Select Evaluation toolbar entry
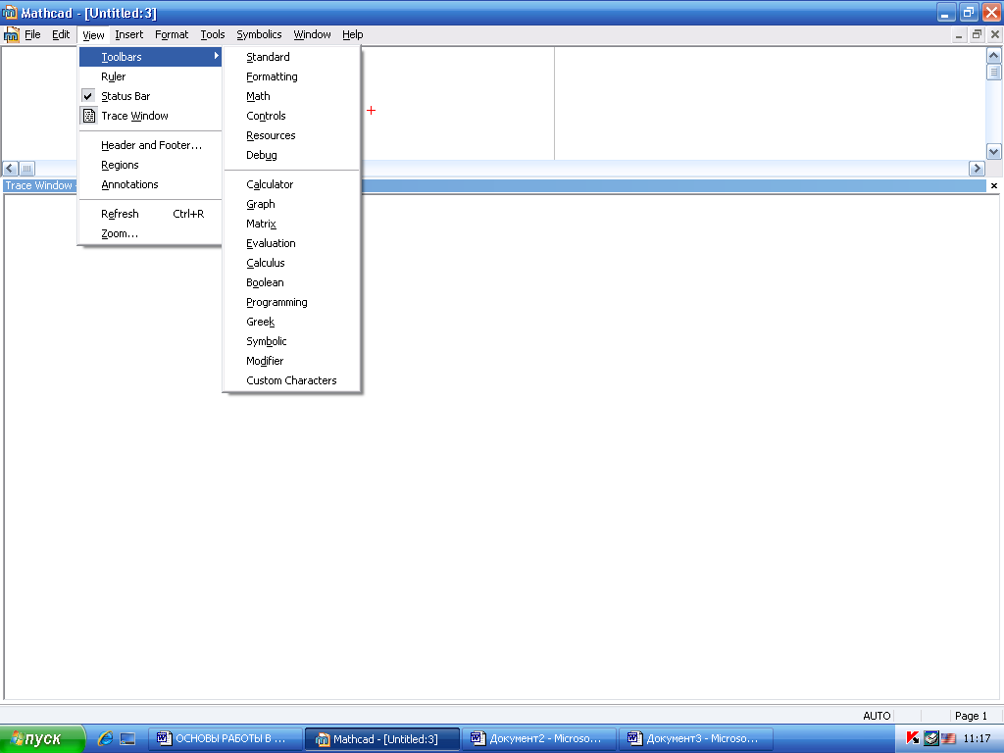The height and width of the screenshot is (753, 1004). tap(292, 243)
